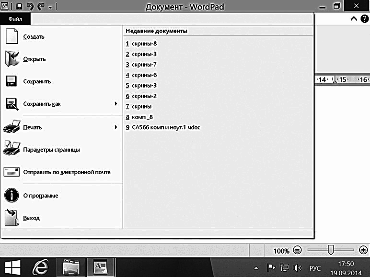Open recent document 7 скрины
Viewport: 370px width, 277px height.
pos(139,107)
